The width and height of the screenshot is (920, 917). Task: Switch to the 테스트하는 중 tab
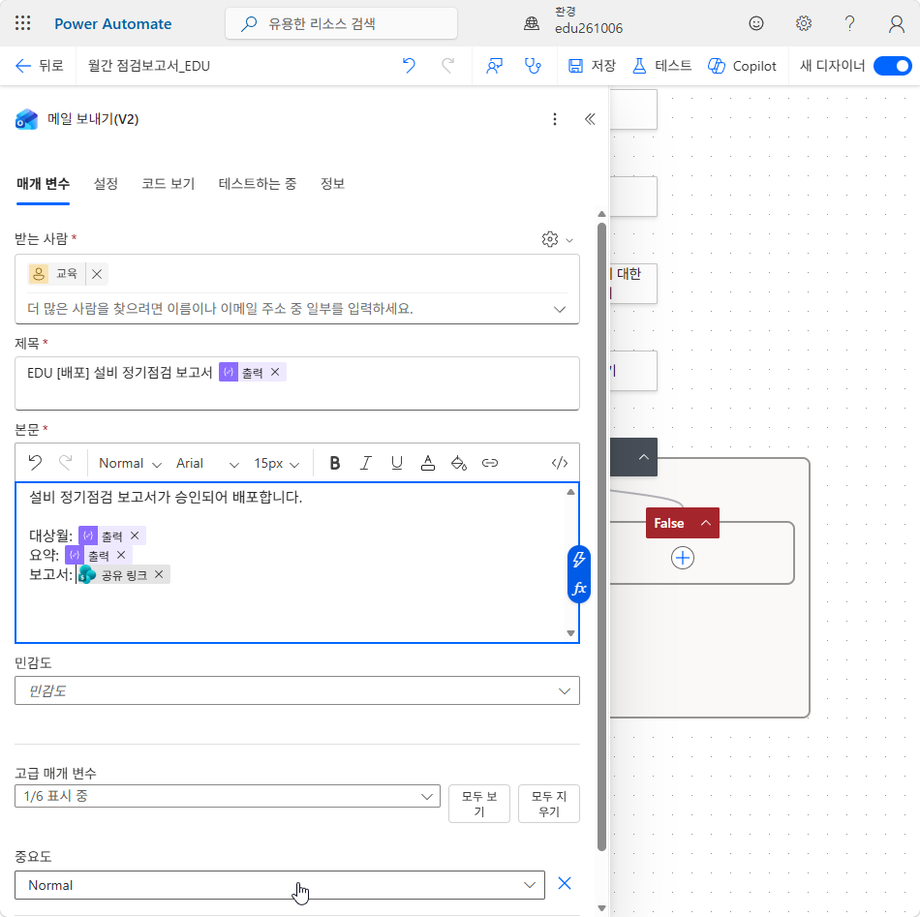pos(257,184)
